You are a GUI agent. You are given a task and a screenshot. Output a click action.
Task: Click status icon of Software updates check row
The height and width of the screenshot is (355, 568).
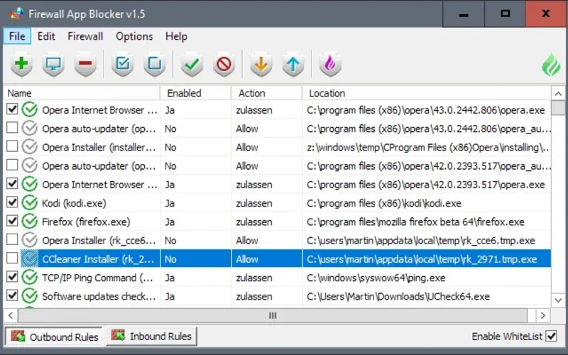pos(30,296)
